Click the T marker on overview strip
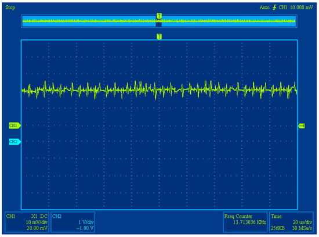The width and height of the screenshot is (319, 237). (159, 16)
